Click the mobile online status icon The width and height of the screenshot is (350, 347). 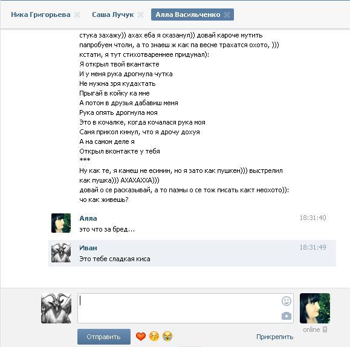pyautogui.click(x=325, y=329)
